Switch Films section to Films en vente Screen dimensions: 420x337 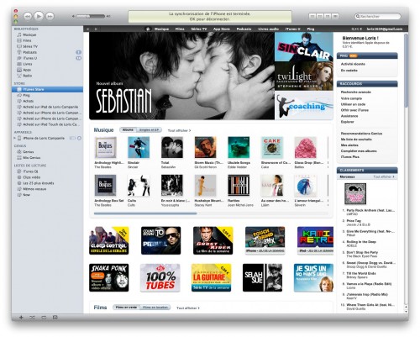[x=126, y=308]
